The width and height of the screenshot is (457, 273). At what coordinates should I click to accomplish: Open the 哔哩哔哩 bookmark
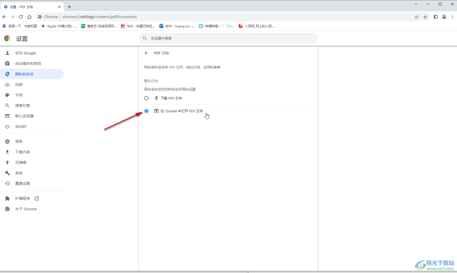[x=217, y=26]
